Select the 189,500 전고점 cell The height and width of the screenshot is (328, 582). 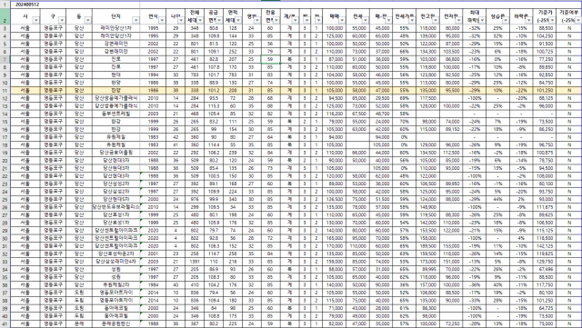click(428, 246)
